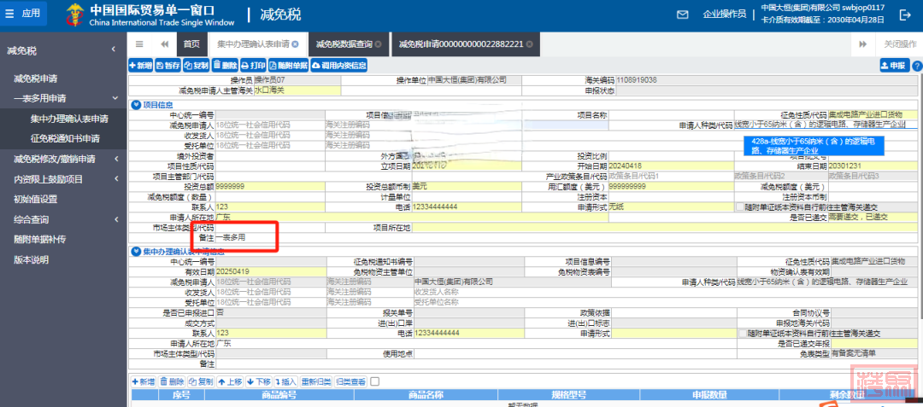
Task: Click the 有效日期 field 20250419
Action: tap(269, 272)
